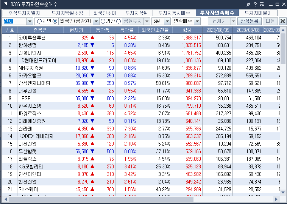
Task: Open the 5일 period dropdown
Action: (167, 21)
